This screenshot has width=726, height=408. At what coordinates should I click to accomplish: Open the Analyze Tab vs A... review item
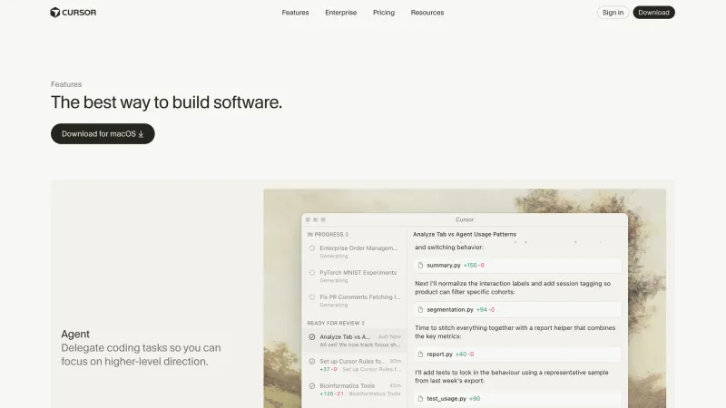pyautogui.click(x=354, y=341)
